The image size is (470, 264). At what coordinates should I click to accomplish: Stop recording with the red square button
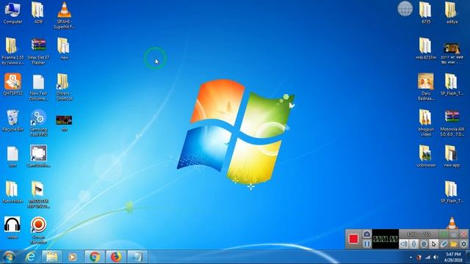[x=353, y=239]
